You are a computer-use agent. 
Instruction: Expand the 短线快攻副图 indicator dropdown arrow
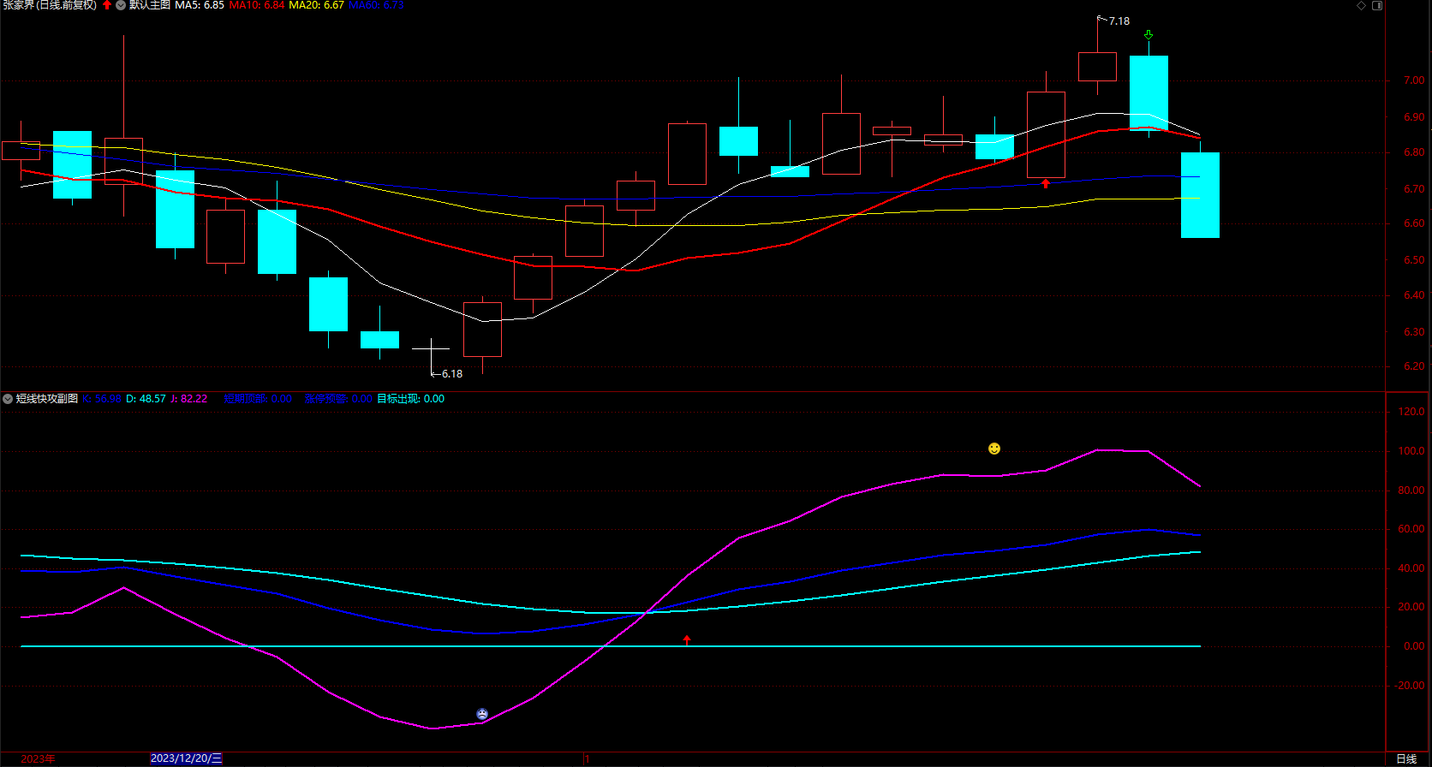tap(8, 399)
